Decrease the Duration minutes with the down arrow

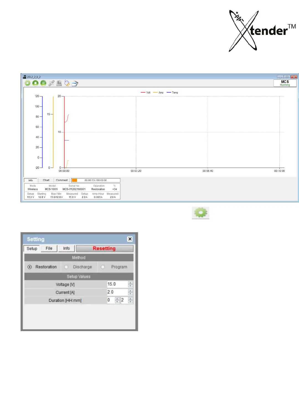click(130, 302)
